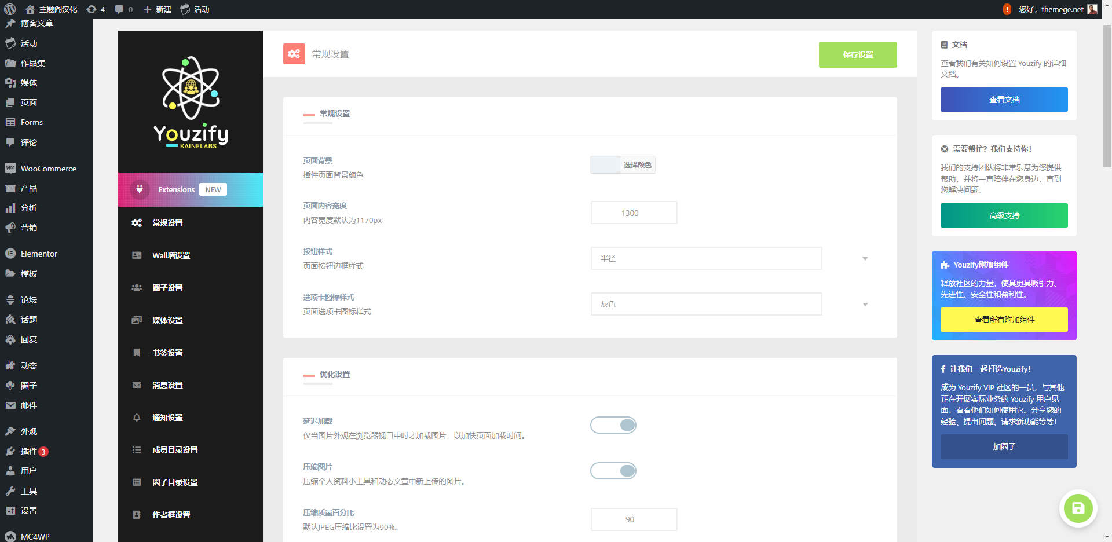Image resolution: width=1112 pixels, height=542 pixels.
Task: Toggle the 延迟加载 lazy load switch
Action: (613, 425)
